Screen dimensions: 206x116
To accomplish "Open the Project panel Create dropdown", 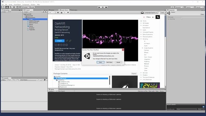I will pos(26,12).
